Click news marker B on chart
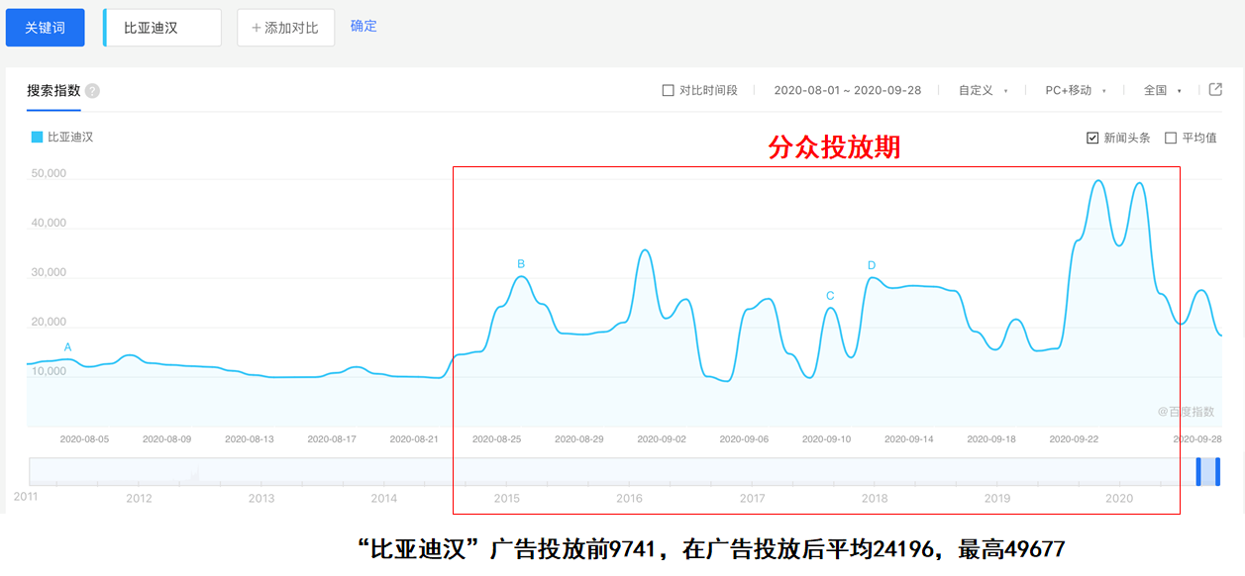 click(521, 264)
